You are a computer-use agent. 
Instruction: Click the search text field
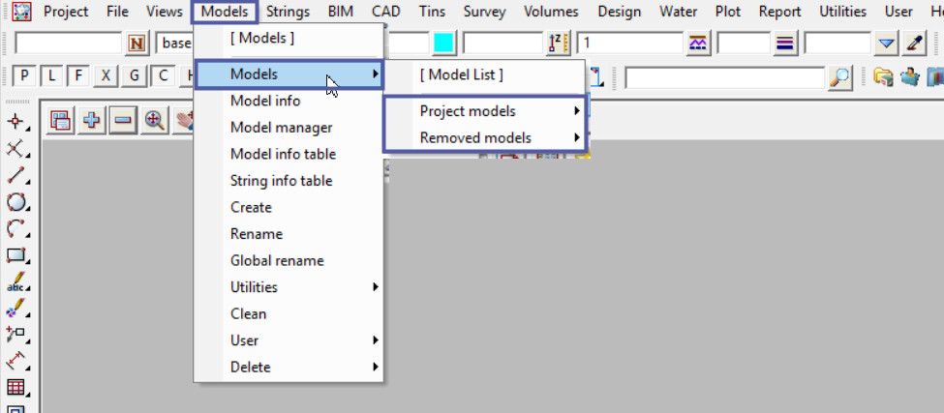724,78
